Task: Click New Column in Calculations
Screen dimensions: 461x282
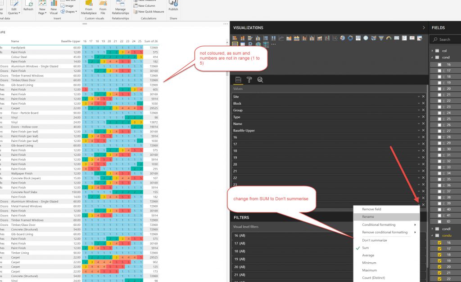Action: click(147, 6)
